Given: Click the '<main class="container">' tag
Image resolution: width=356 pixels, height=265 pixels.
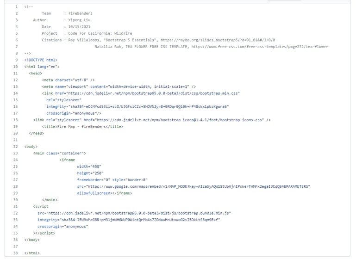Looking at the screenshot, I should (59, 154).
